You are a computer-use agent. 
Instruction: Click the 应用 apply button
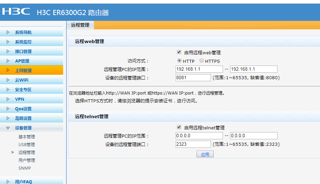coord(205,154)
